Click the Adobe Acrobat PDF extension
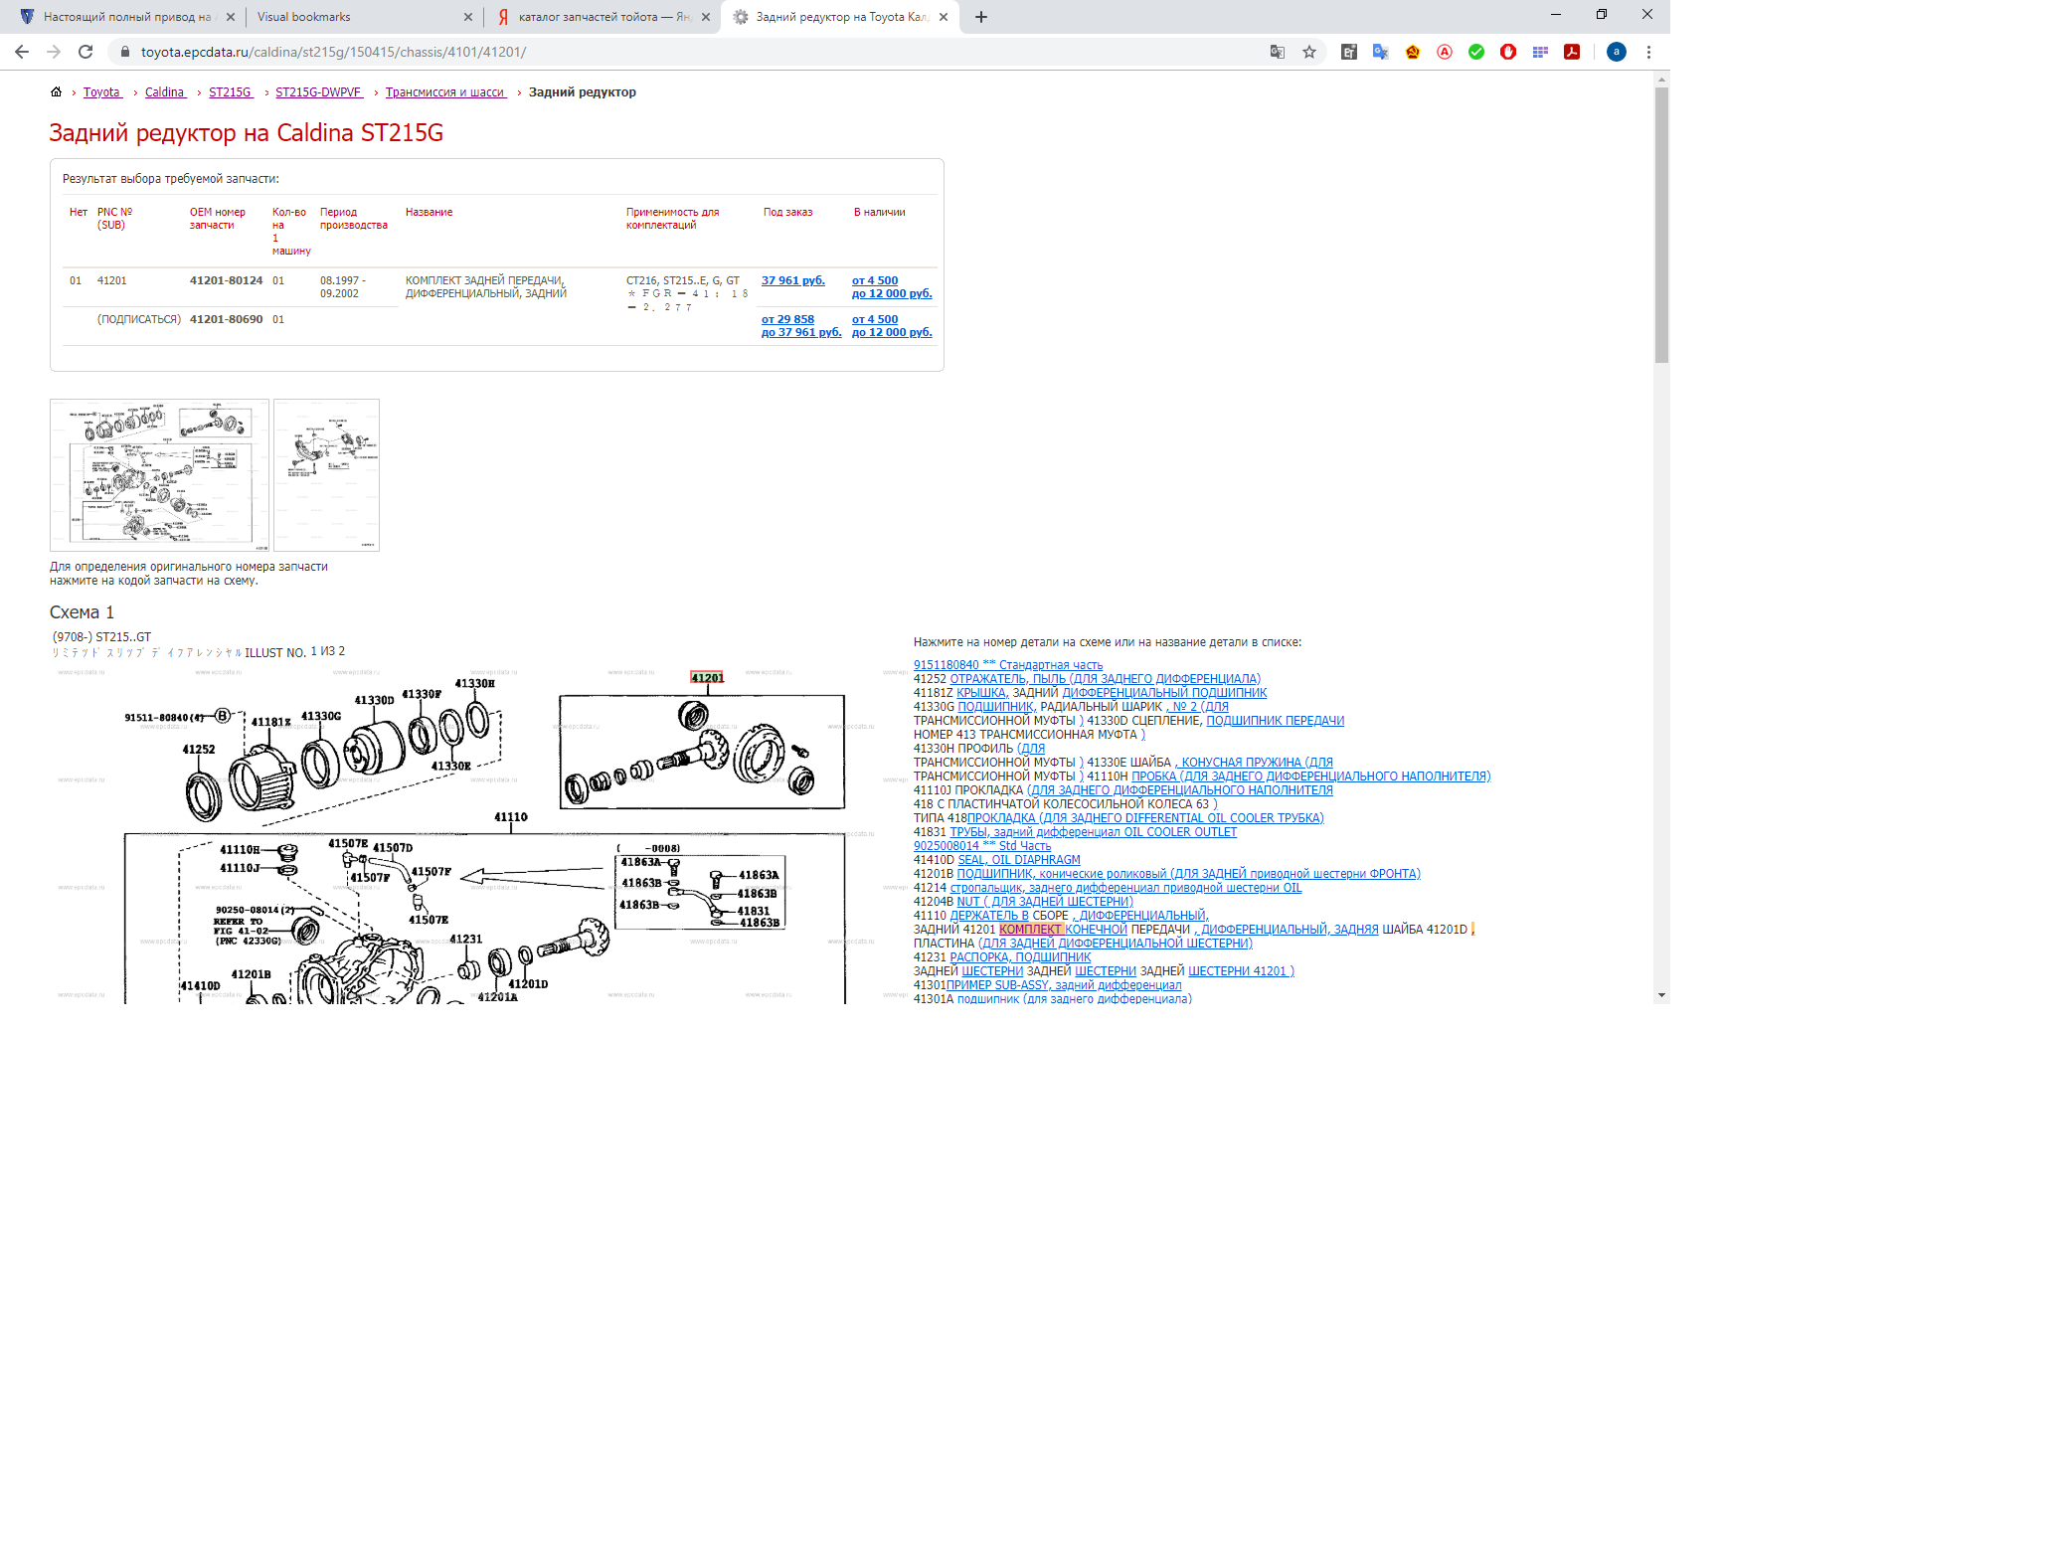 [1572, 52]
